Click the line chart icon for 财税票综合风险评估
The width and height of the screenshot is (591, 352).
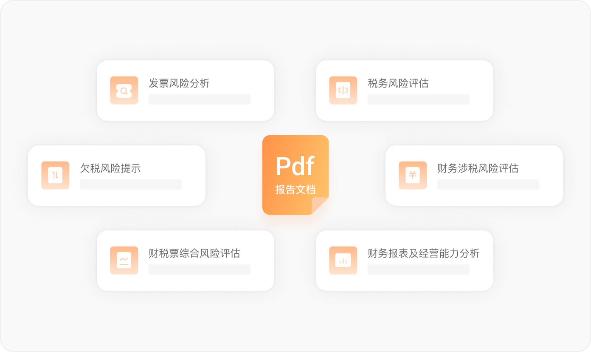pos(124,260)
